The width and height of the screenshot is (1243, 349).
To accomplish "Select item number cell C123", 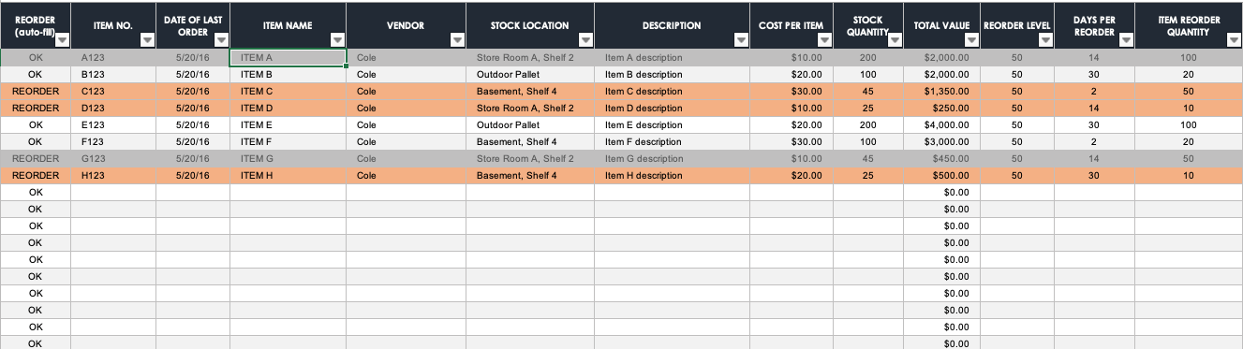I will click(113, 91).
